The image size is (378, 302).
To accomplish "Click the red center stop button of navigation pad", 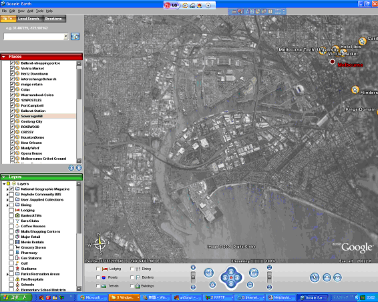I will tap(231, 278).
